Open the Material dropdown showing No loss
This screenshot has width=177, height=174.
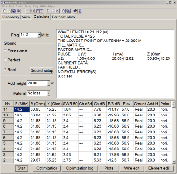[49, 93]
